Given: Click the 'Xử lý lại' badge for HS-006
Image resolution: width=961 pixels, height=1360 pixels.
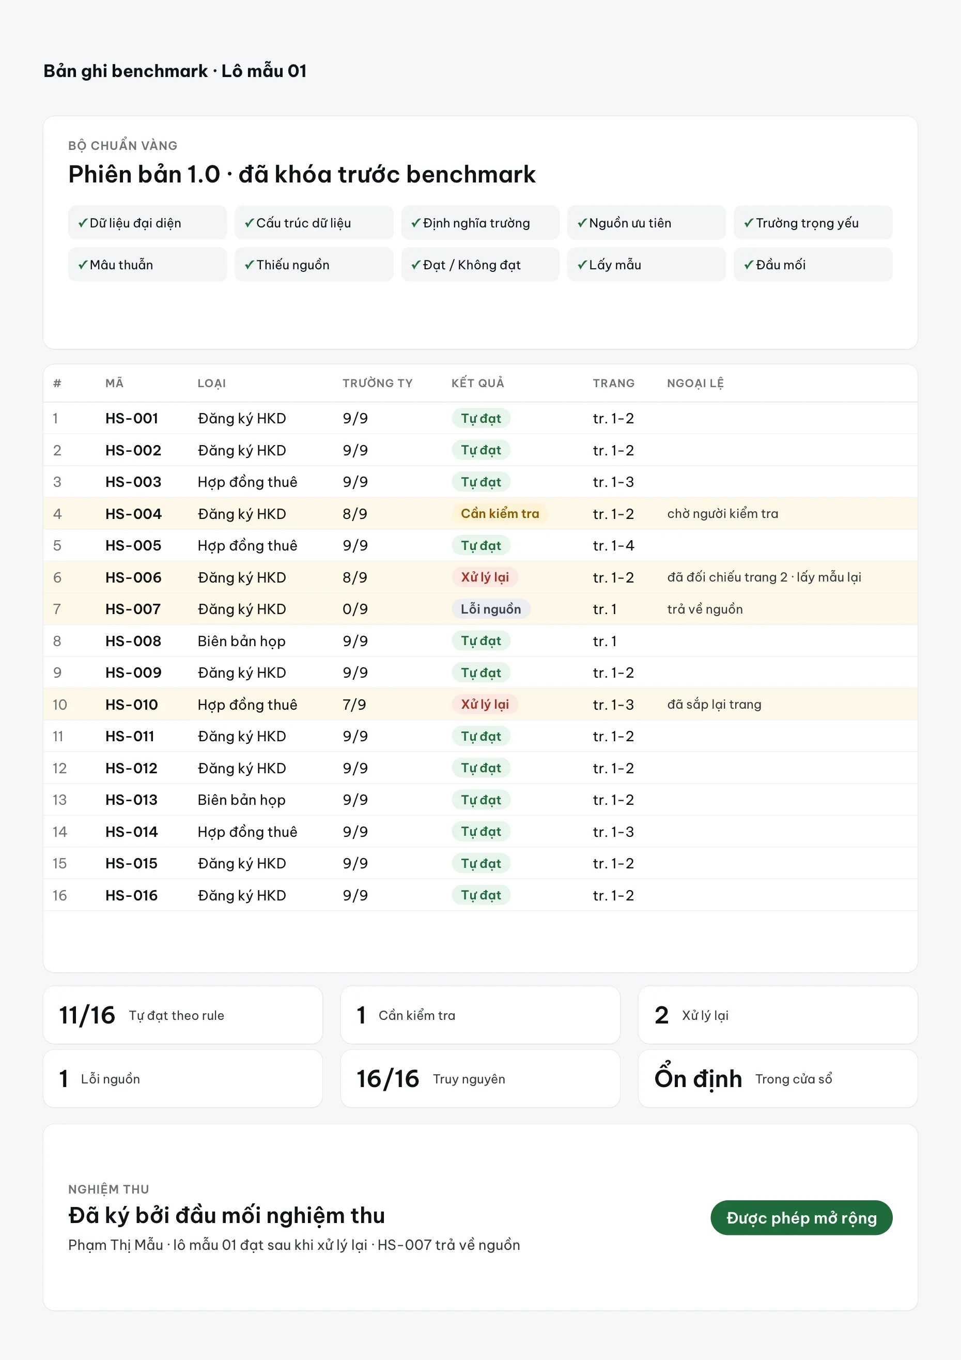Looking at the screenshot, I should [x=485, y=577].
